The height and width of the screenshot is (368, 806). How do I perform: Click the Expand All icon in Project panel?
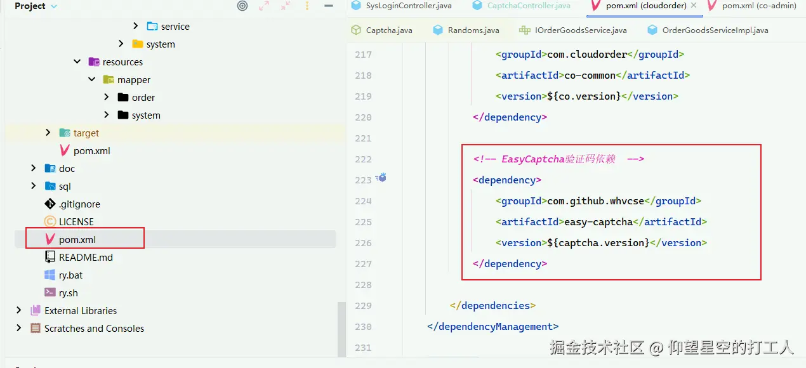pyautogui.click(x=265, y=6)
